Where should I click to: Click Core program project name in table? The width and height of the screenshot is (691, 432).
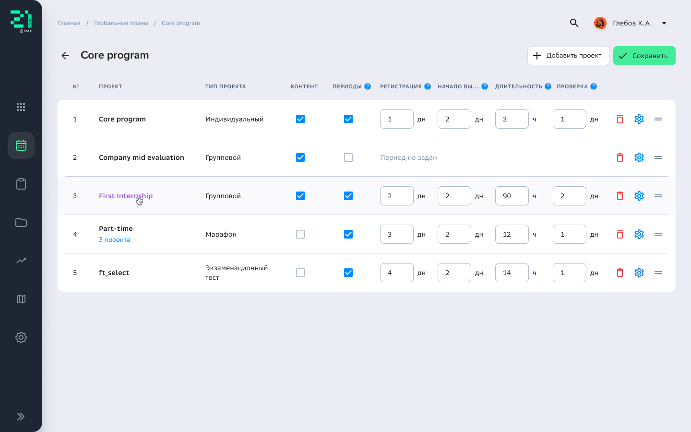click(x=122, y=119)
